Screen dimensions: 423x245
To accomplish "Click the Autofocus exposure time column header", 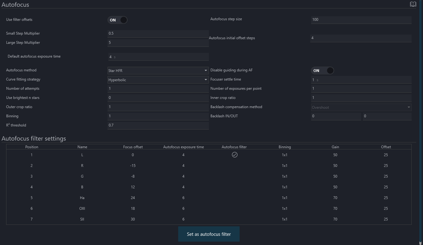I will point(183,147).
